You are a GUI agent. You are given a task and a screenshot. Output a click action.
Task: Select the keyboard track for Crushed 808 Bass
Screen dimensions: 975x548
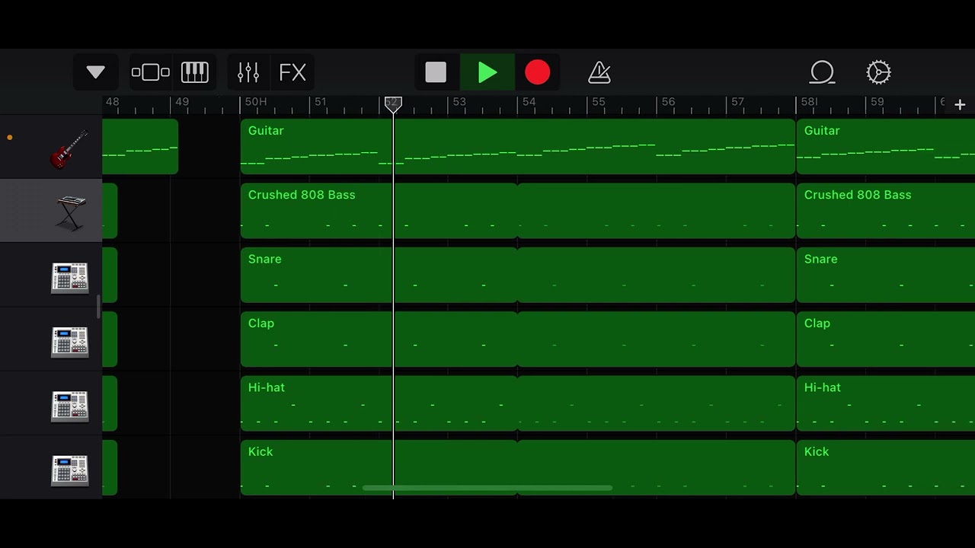tap(70, 212)
